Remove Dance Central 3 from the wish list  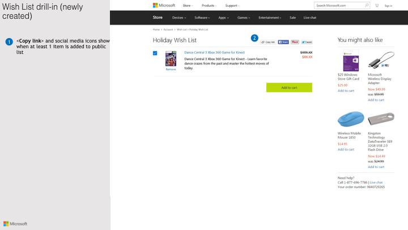(x=171, y=69)
